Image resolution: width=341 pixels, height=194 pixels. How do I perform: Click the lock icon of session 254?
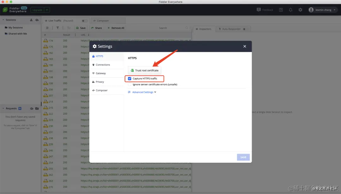(45, 162)
